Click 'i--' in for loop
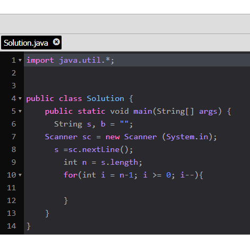The height and width of the screenshot is (236, 250). 187,175
